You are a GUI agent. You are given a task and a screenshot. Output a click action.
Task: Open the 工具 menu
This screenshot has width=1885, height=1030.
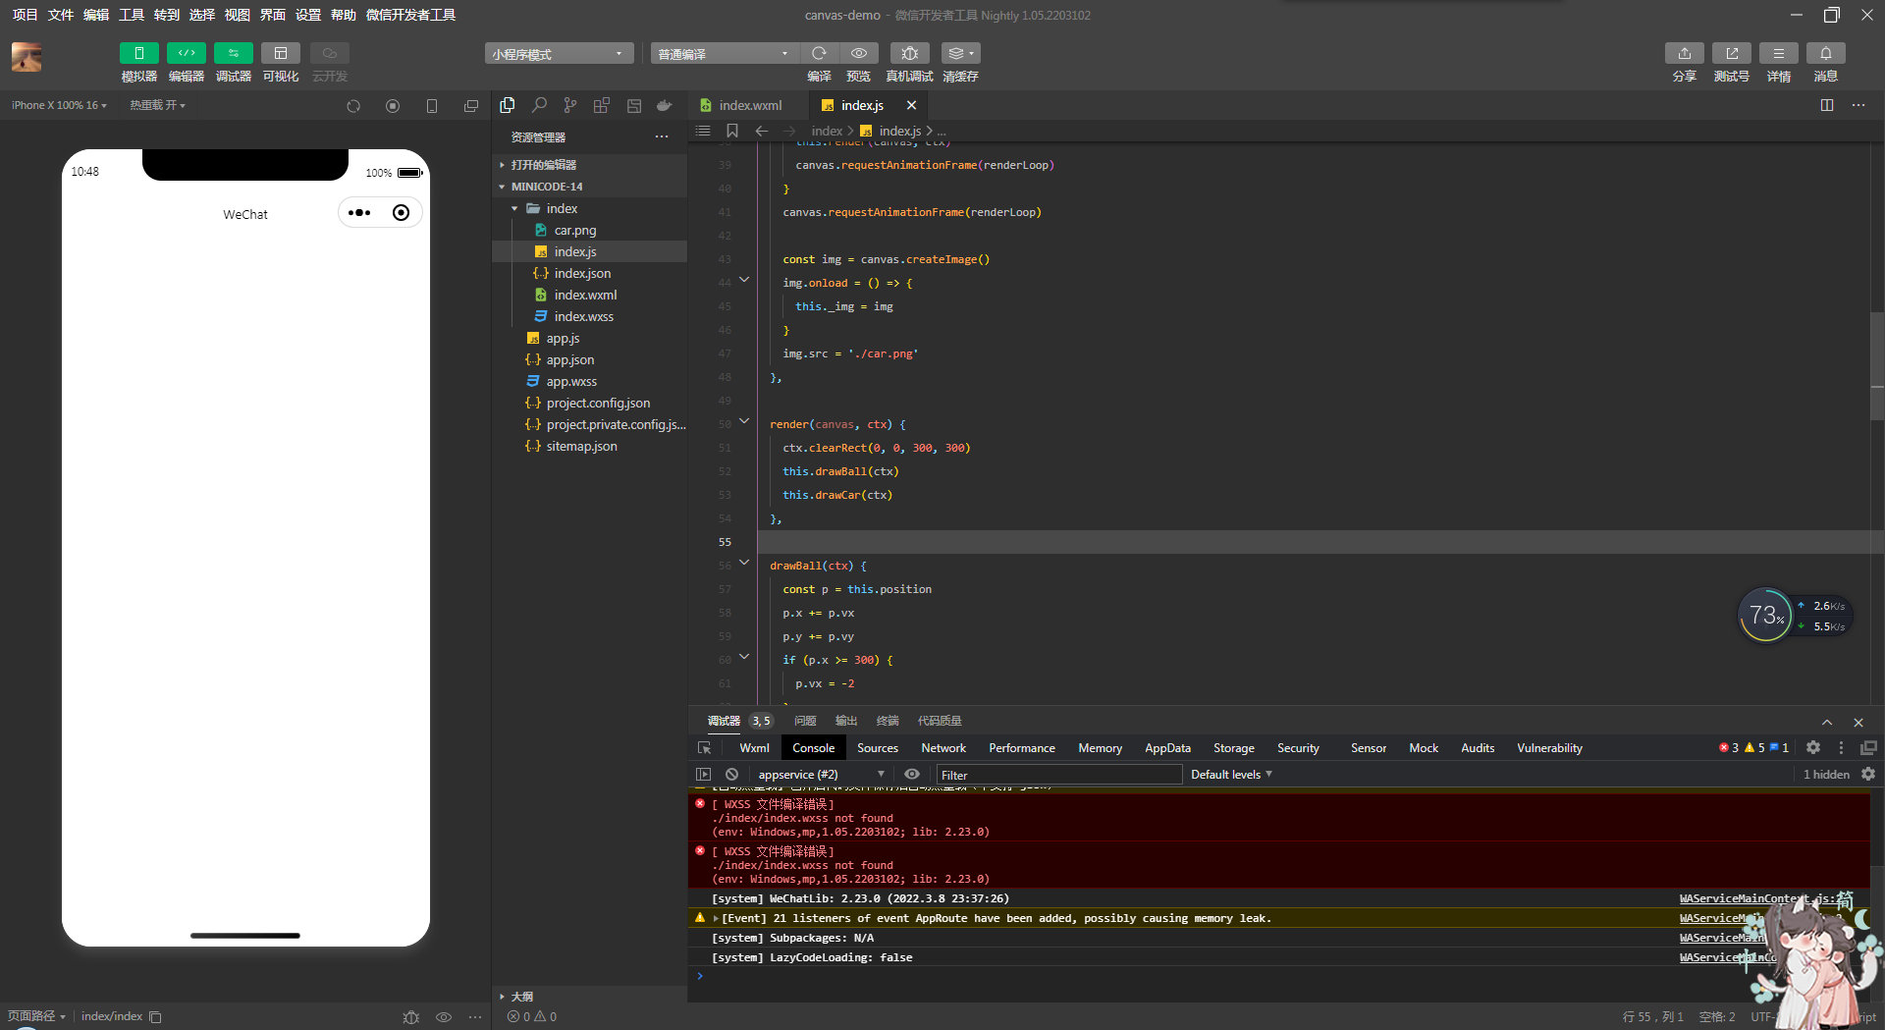click(x=131, y=15)
